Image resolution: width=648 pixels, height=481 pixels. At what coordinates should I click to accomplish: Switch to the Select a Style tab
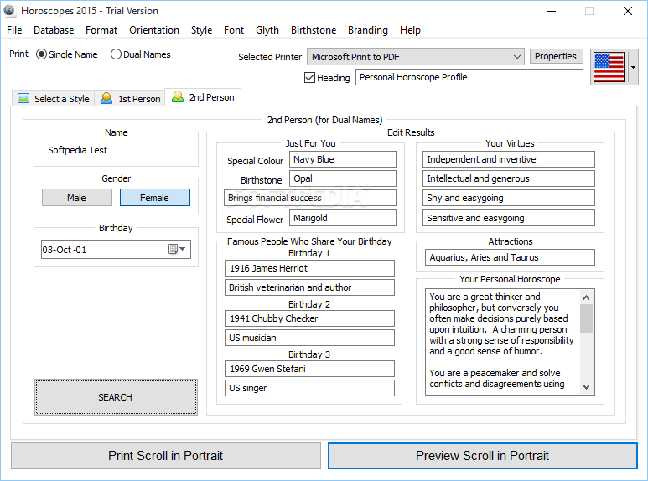pos(54,98)
